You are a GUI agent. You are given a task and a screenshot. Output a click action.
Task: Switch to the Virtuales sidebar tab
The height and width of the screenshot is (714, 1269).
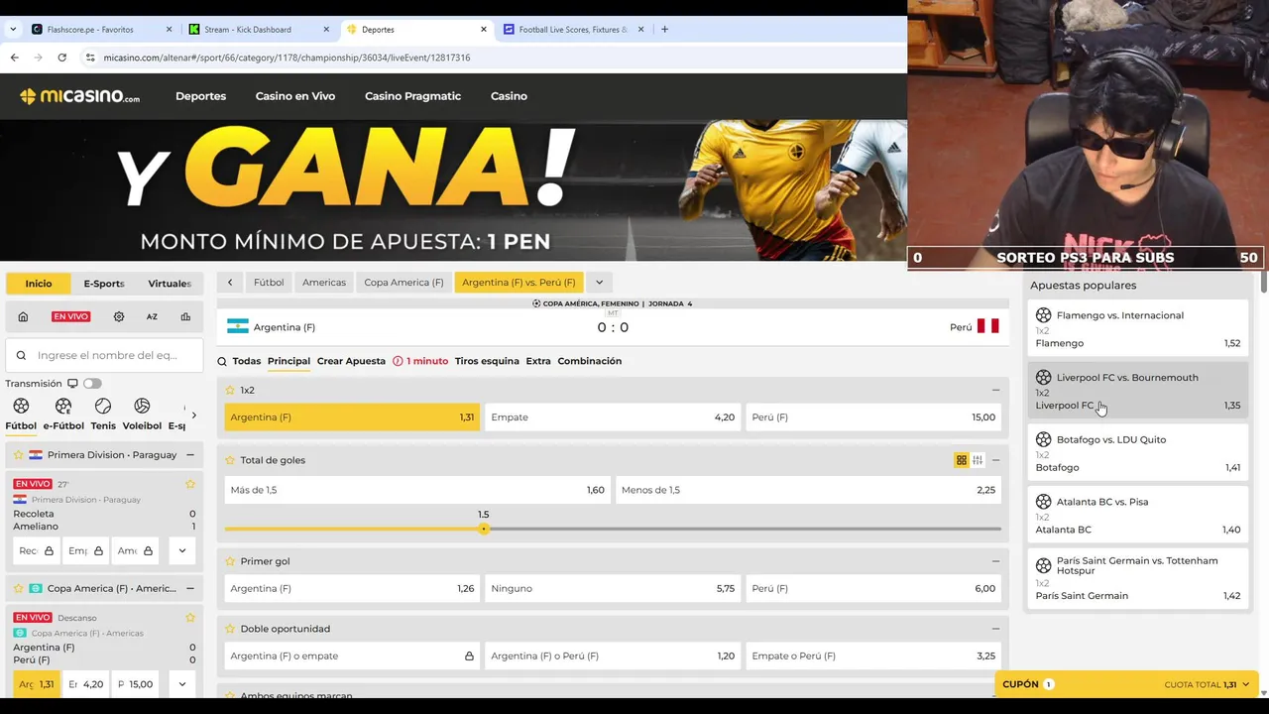[170, 284]
